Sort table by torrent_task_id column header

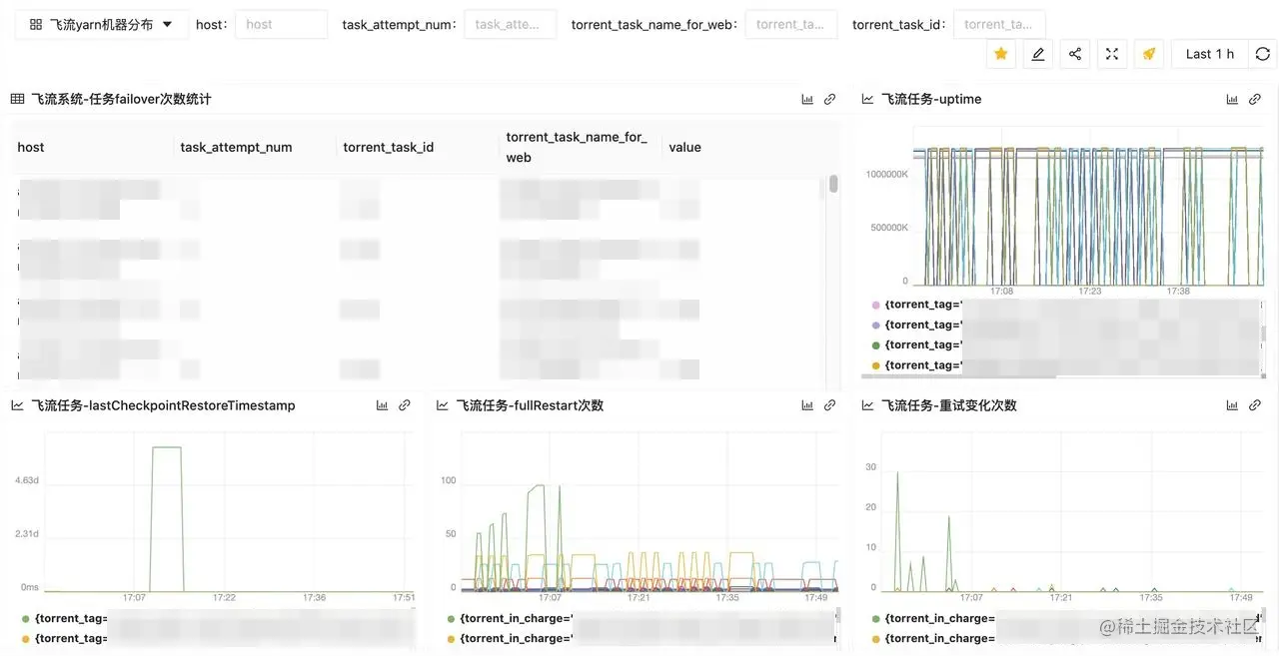(x=389, y=147)
